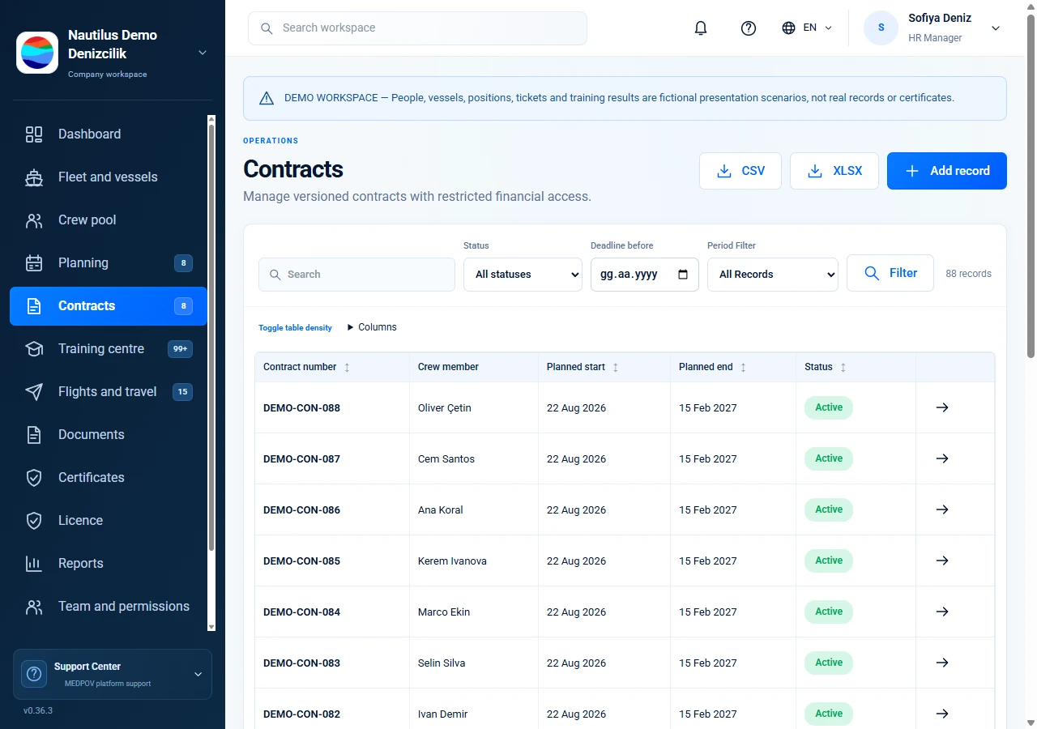Click the globe language icon
This screenshot has width=1037, height=729.
pyautogui.click(x=789, y=28)
